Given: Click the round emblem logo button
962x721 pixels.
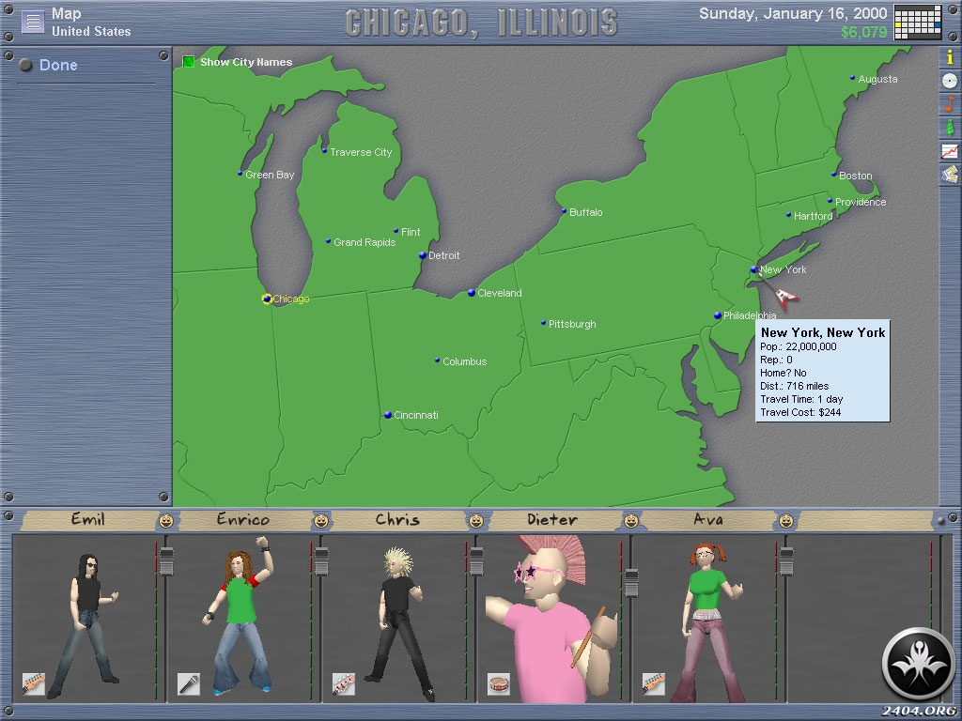Looking at the screenshot, I should (918, 663).
